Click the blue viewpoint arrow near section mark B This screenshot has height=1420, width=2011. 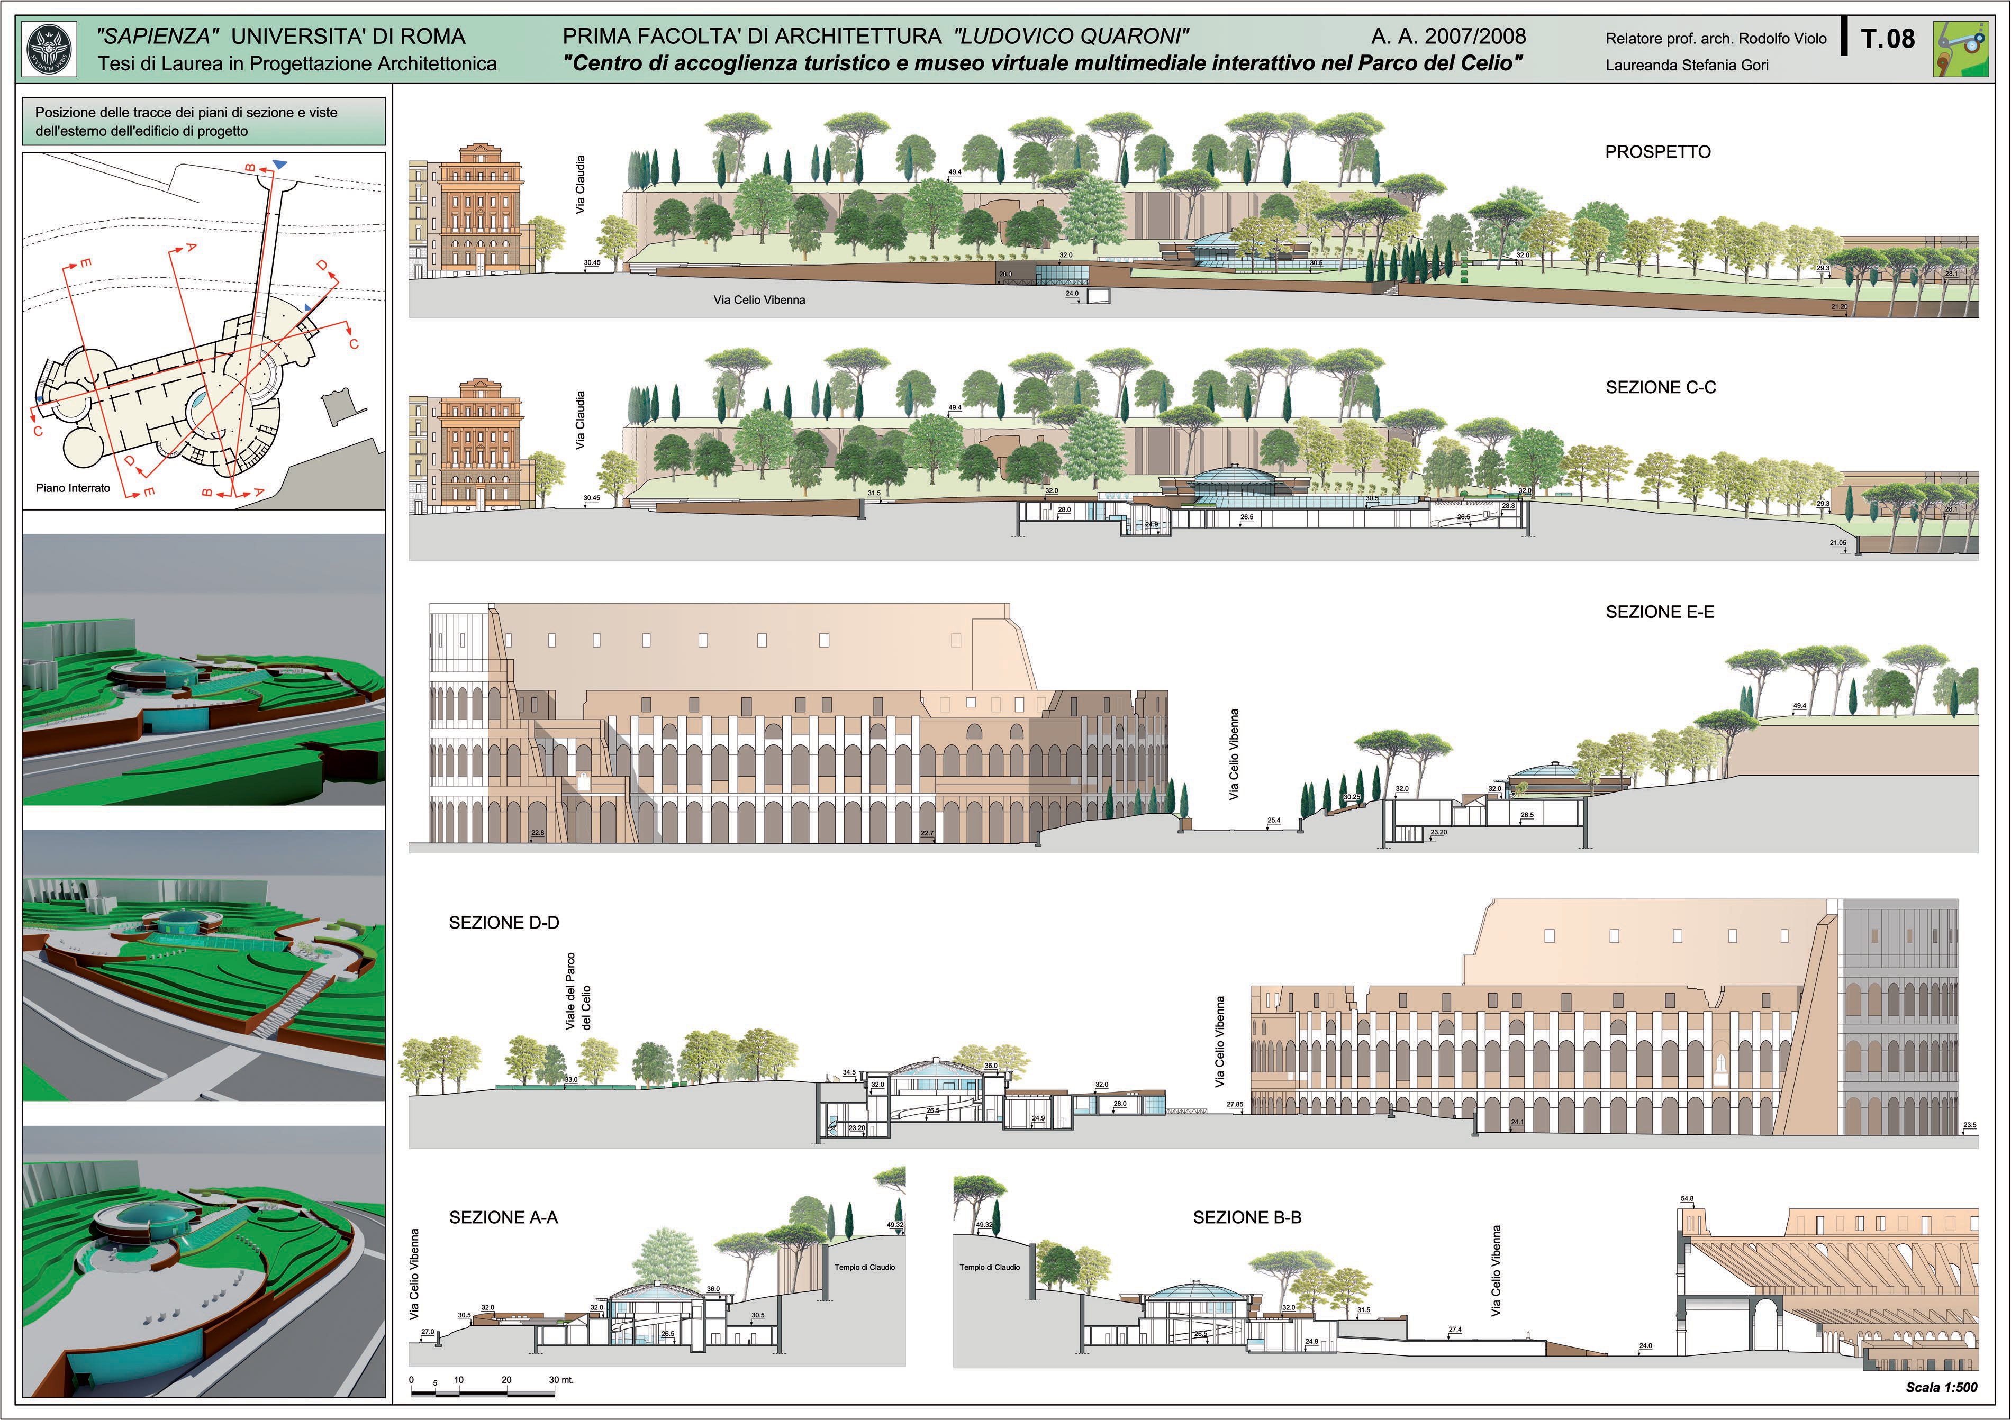(279, 165)
